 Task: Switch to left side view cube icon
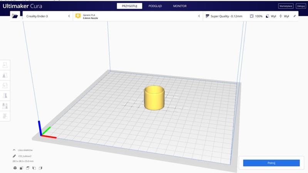click(x=34, y=168)
